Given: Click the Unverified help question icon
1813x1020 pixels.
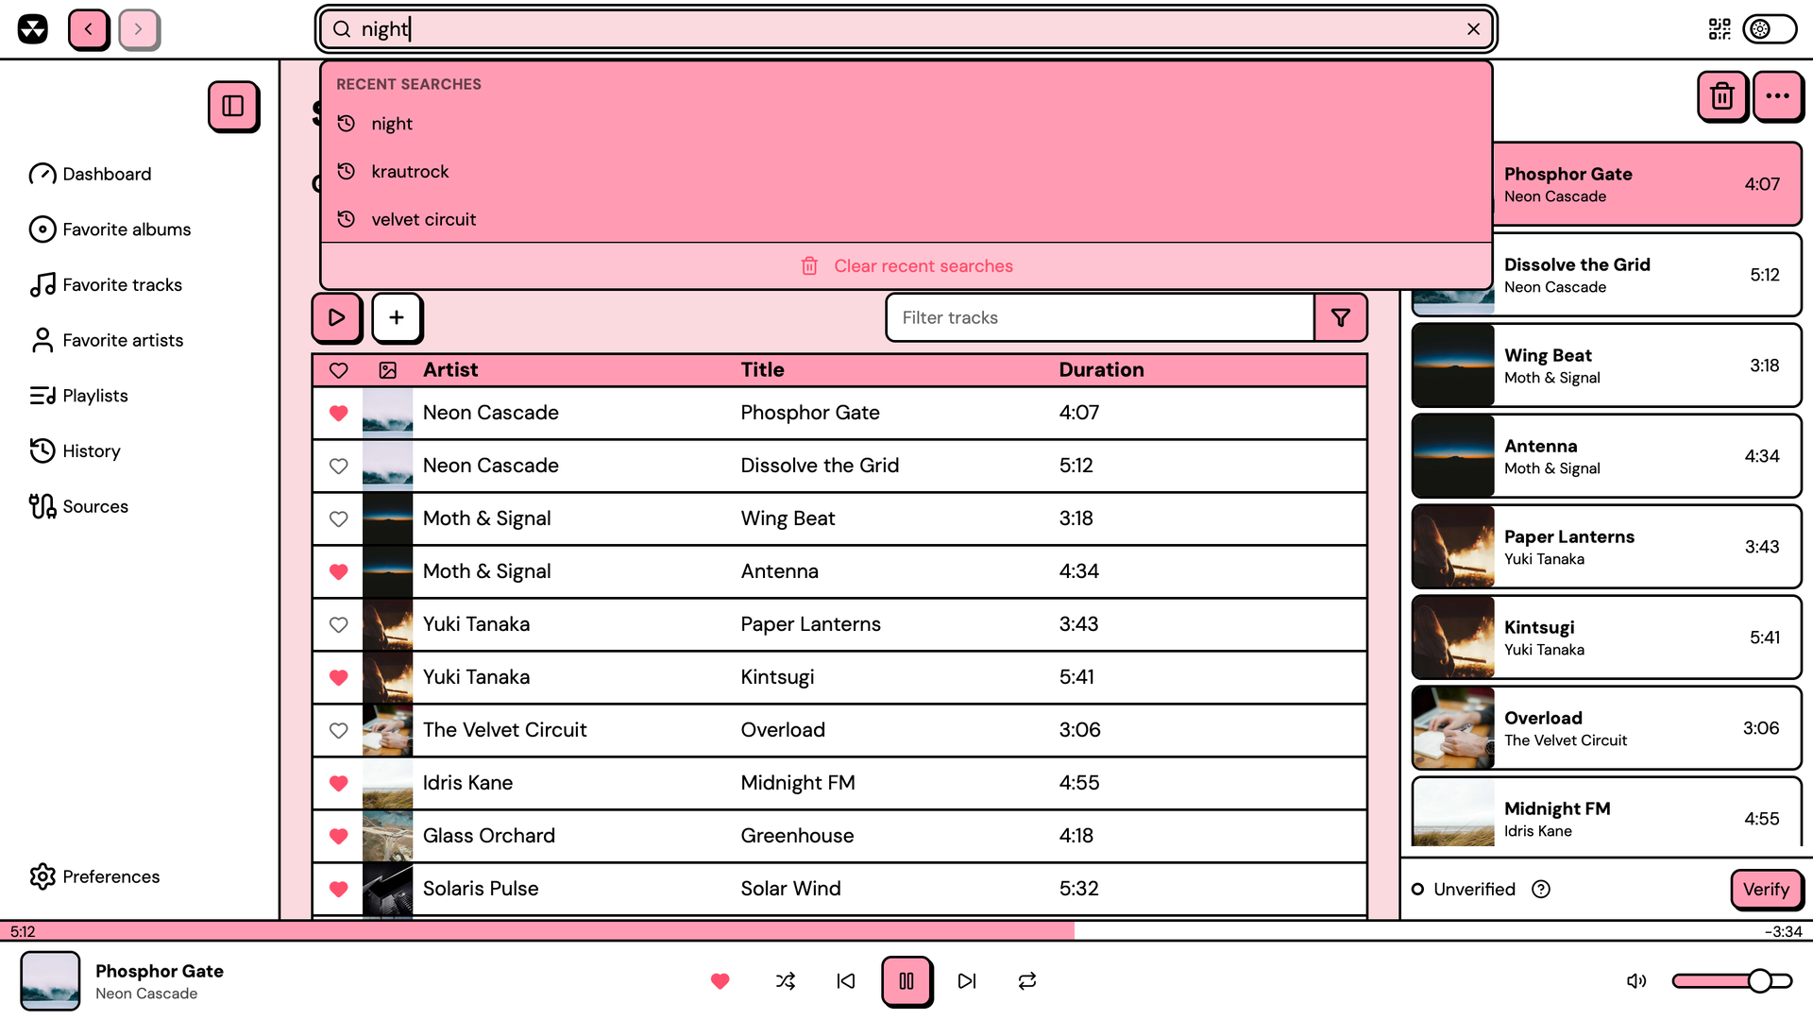Looking at the screenshot, I should coord(1541,889).
